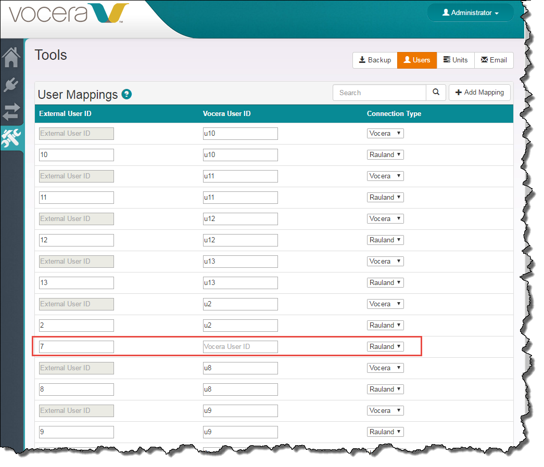Image resolution: width=544 pixels, height=467 pixels.
Task: Click External User ID field containing 12
Action: pos(77,240)
